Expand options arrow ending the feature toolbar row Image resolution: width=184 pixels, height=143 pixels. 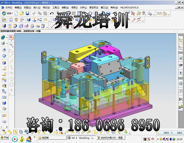pyautogui.click(x=49, y=21)
